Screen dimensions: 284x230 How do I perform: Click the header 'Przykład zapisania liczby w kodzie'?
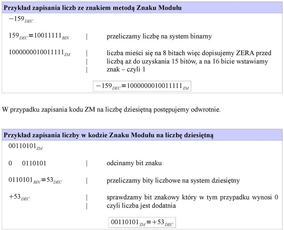[x=109, y=135]
